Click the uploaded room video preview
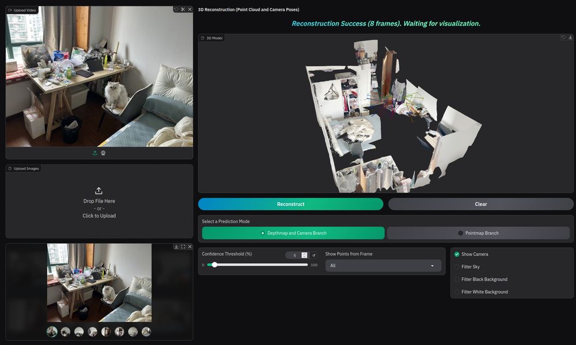576x345 pixels. coord(99,77)
